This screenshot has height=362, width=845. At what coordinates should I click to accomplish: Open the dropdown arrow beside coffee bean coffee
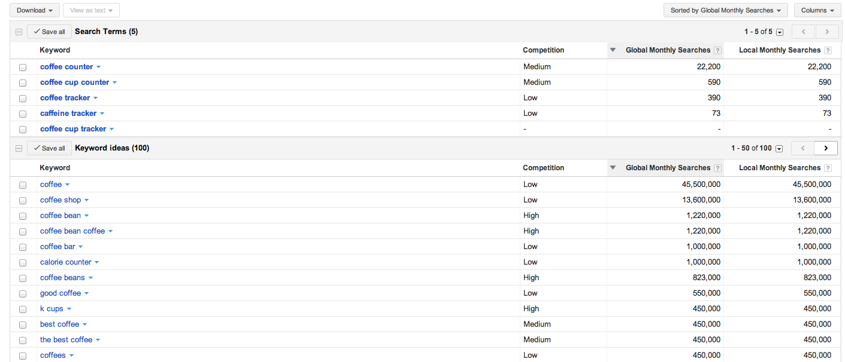(x=110, y=231)
